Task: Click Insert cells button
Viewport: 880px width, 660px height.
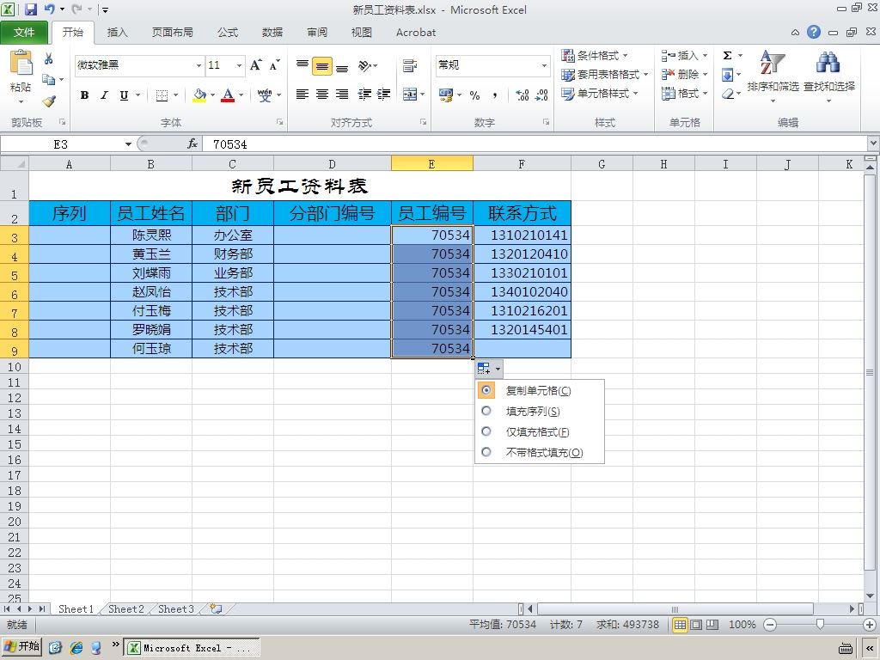Action: 684,56
